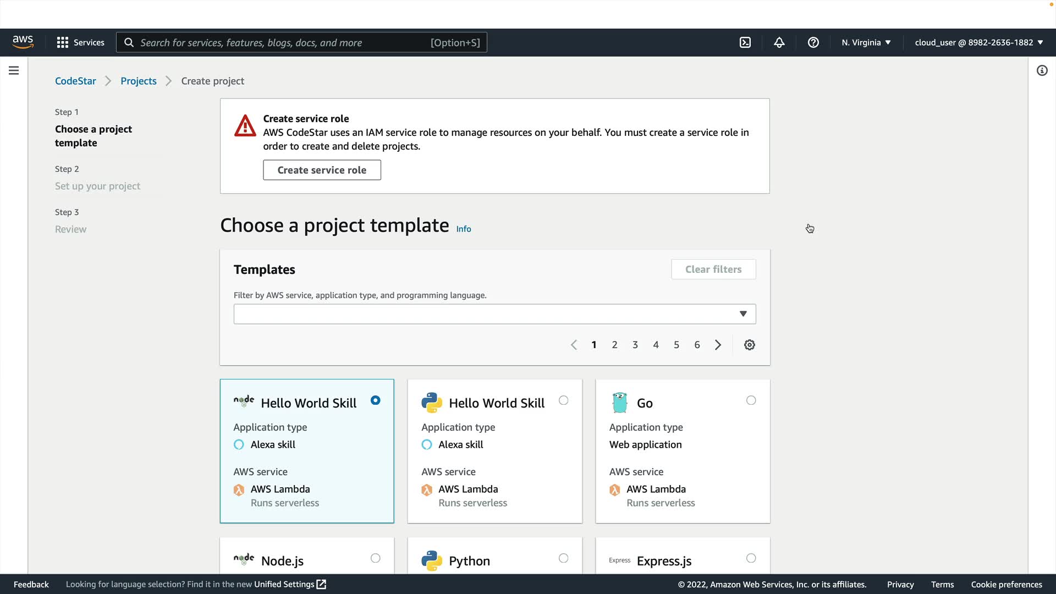Open the Services grid menu
This screenshot has width=1056, height=594.
80,42
